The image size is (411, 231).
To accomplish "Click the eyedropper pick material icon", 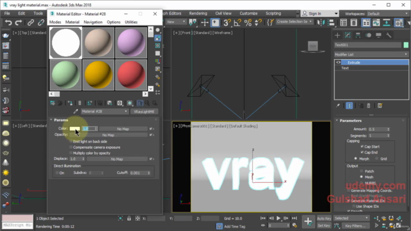I will pos(76,112).
